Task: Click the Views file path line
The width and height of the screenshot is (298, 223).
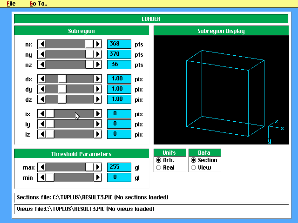Action: pos(151,209)
